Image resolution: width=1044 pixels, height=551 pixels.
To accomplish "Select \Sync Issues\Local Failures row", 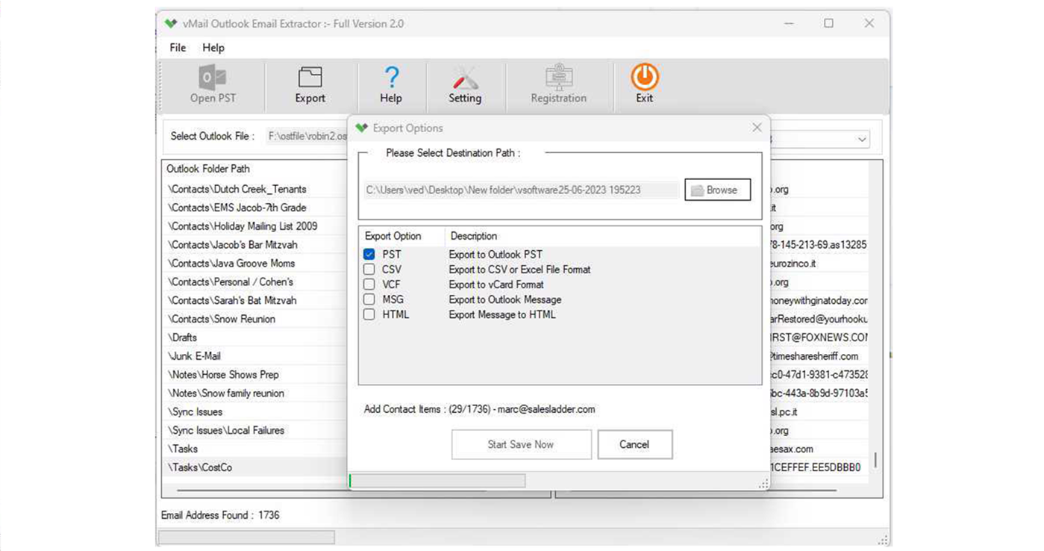I will (254, 430).
